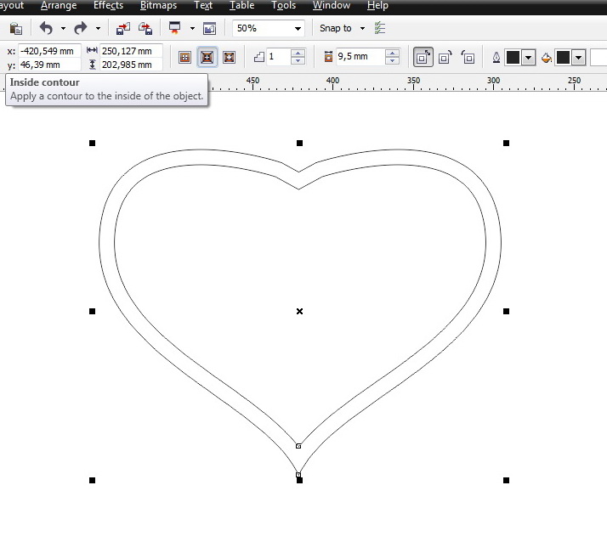Click the object width field 250,127 mm
This screenshot has height=536, width=607.
pos(131,51)
